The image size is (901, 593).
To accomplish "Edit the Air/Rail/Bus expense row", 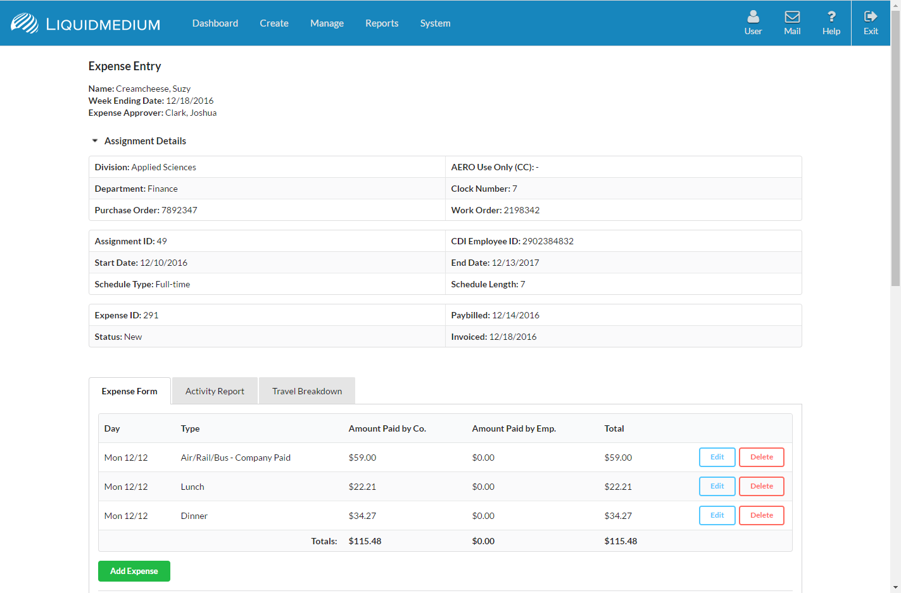I will pyautogui.click(x=717, y=457).
